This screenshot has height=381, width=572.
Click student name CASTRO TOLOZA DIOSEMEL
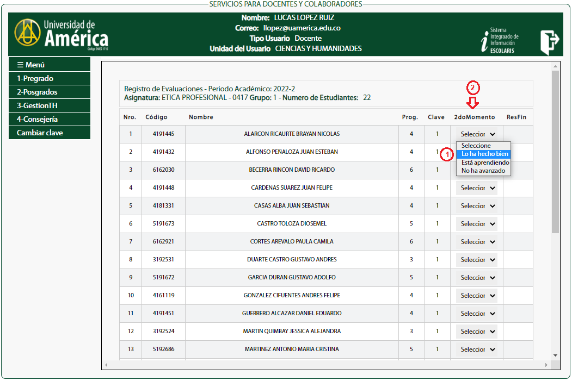click(x=292, y=223)
